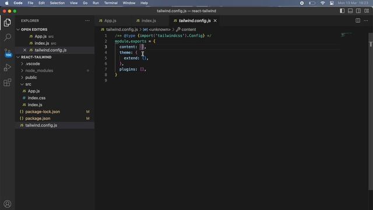Open the Code application menu
The width and height of the screenshot is (373, 210).
coord(18,3)
